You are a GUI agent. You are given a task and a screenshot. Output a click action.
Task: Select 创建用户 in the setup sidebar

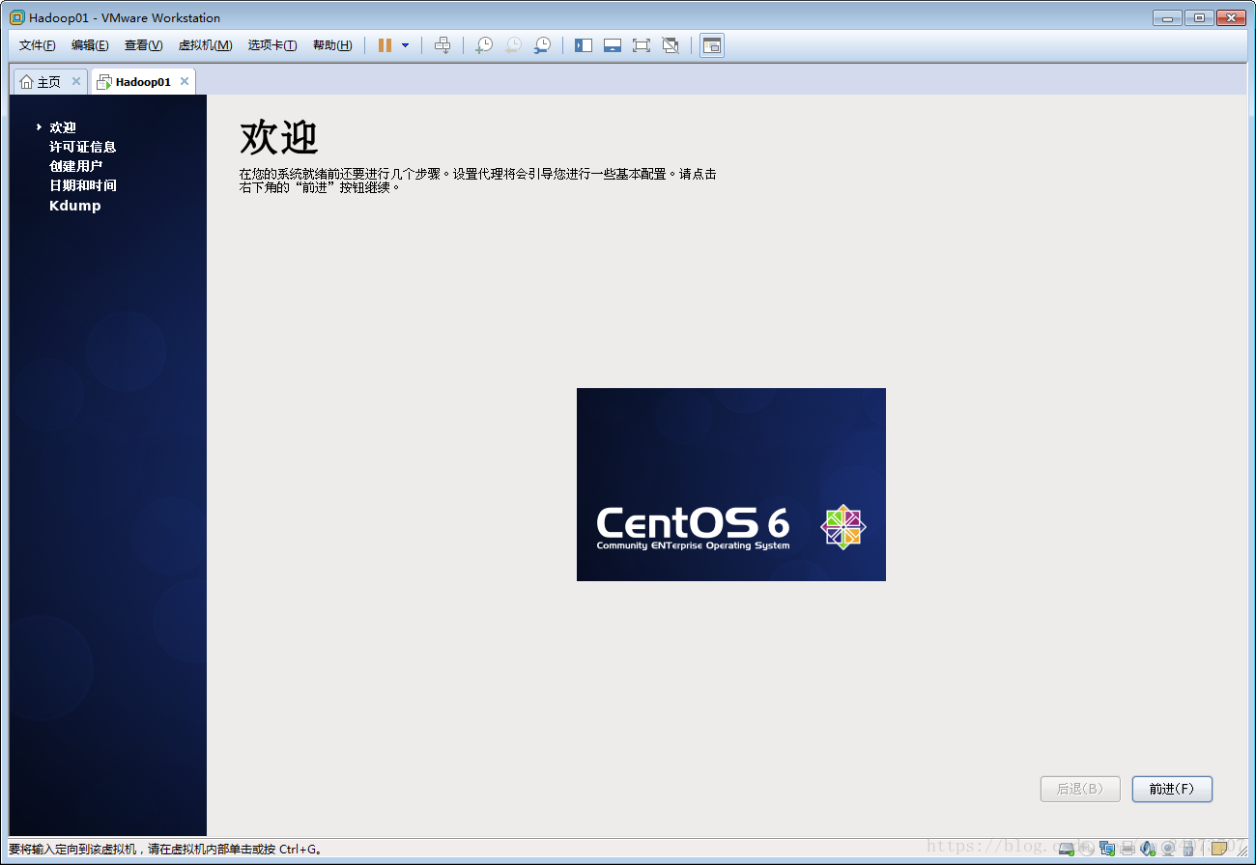[76, 166]
